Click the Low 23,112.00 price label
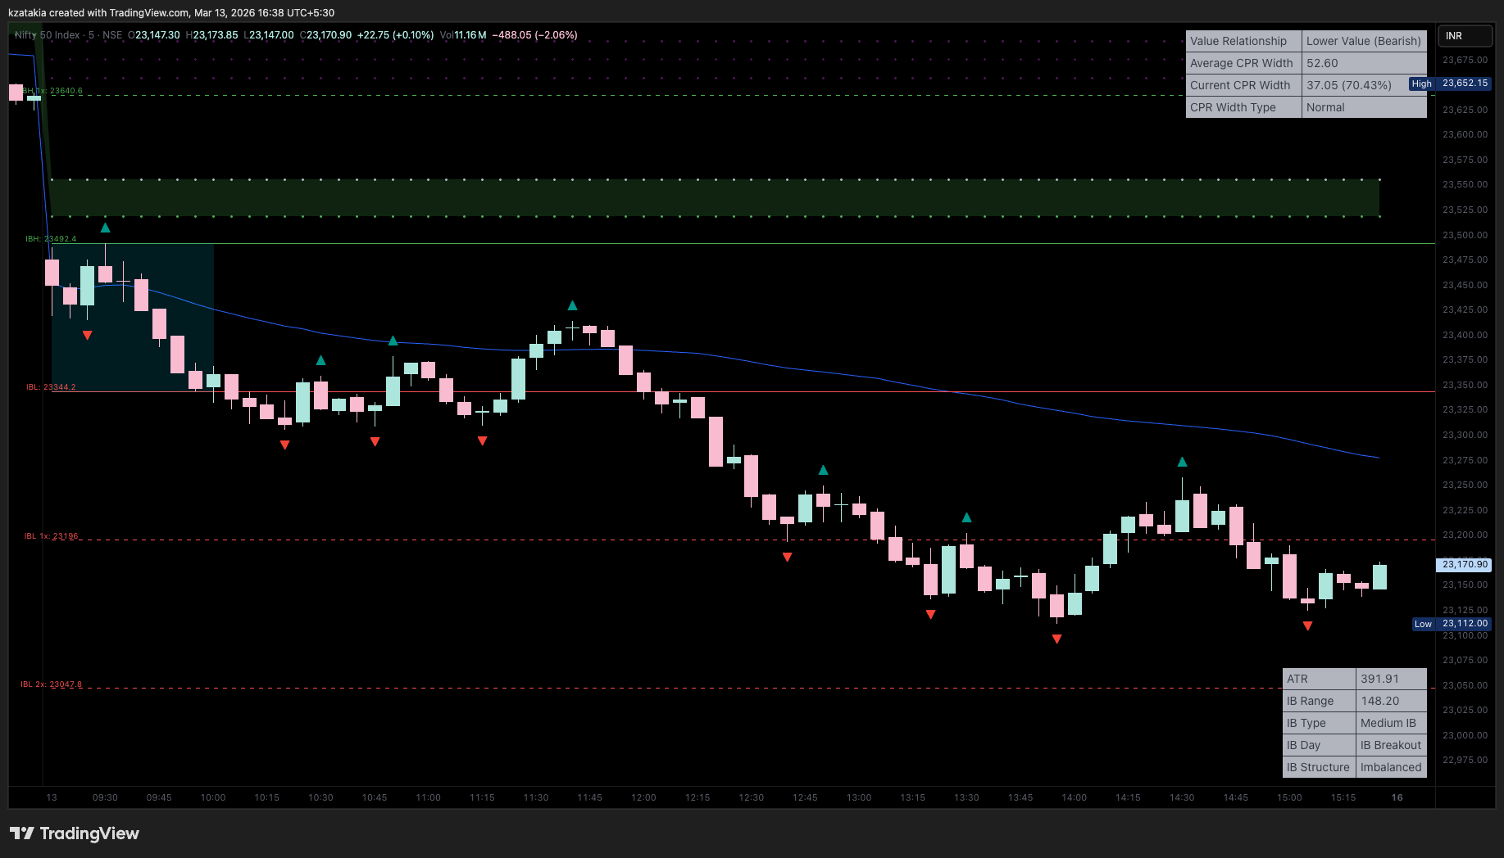Screen dimensions: 1504x858 (x=1452, y=624)
